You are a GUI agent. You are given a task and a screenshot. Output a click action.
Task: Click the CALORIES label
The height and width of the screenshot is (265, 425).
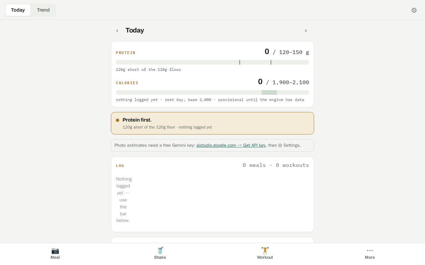click(x=127, y=83)
